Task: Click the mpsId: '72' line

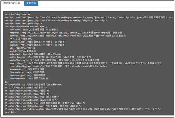Action: coord(23,51)
